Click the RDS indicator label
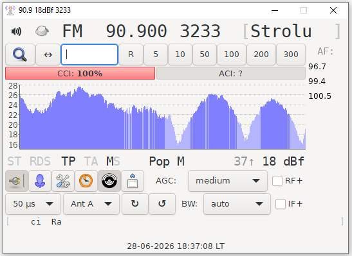352x256 pixels. pos(40,161)
